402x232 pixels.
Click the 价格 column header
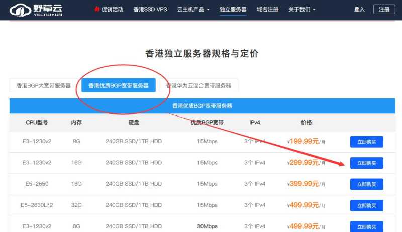point(306,123)
